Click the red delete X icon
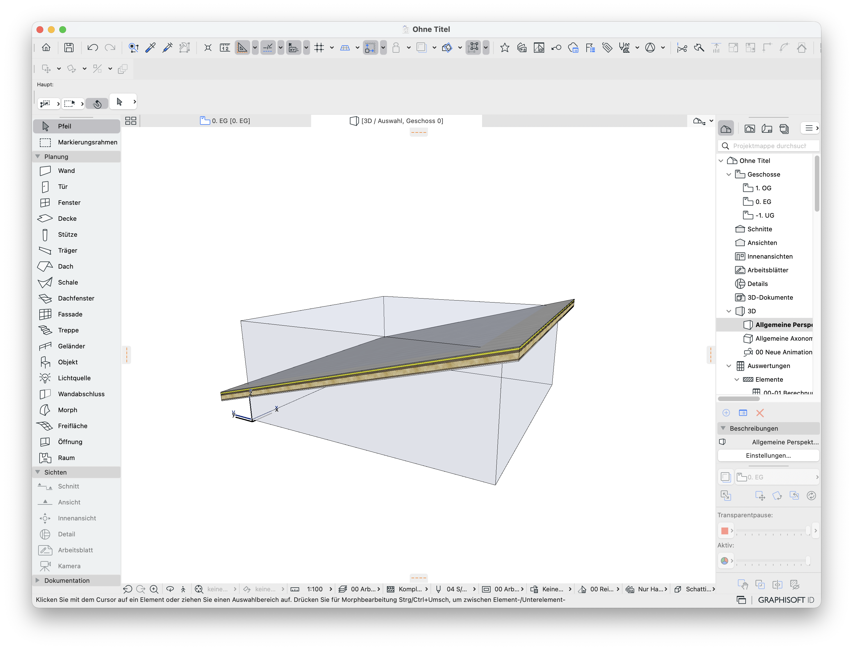Screen dimensions: 853x650 tap(760, 413)
